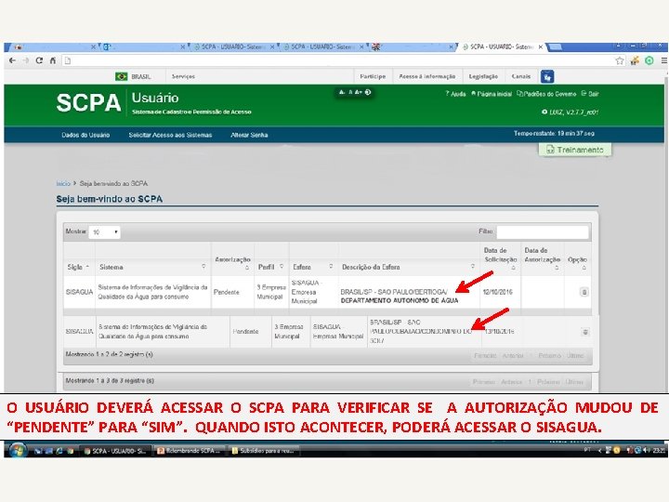The height and width of the screenshot is (502, 669).
Task: Sort table by Data de Solicitação column
Action: coord(500,258)
